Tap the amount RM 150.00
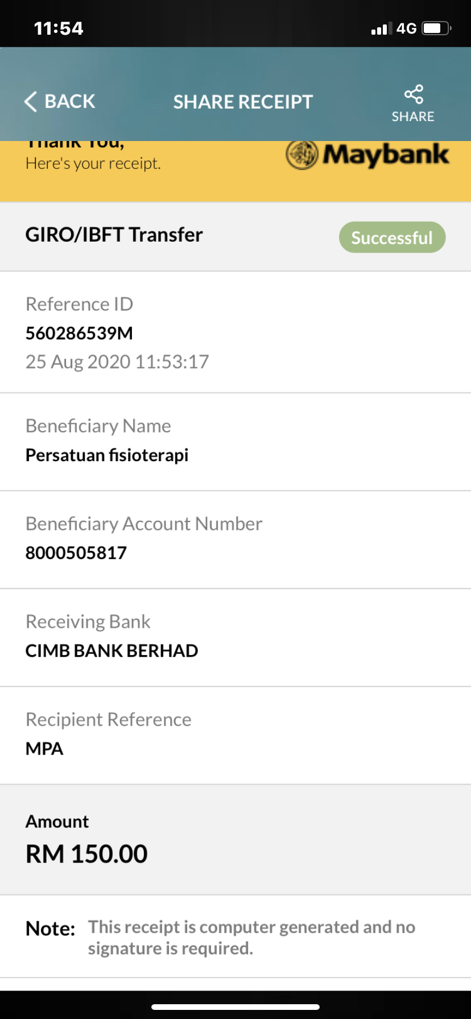Screen dimensions: 471x1019 (86, 854)
